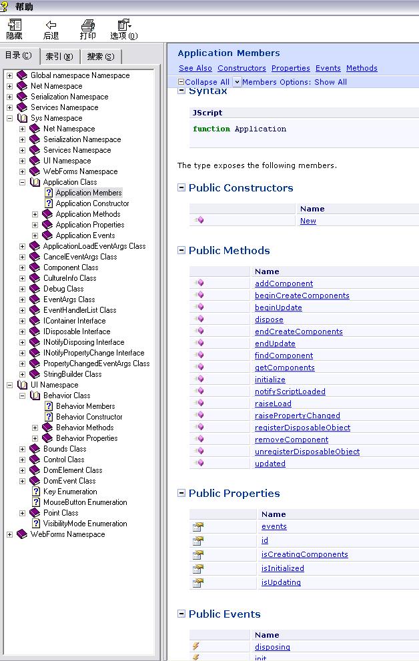Click the Sys Namespace open book icon
This screenshot has height=661, width=419.
point(23,118)
